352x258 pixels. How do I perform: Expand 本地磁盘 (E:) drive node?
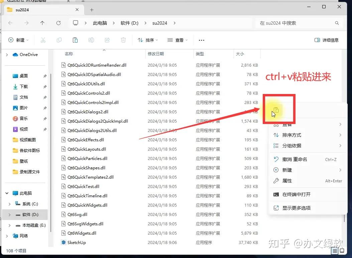[x=9, y=225]
